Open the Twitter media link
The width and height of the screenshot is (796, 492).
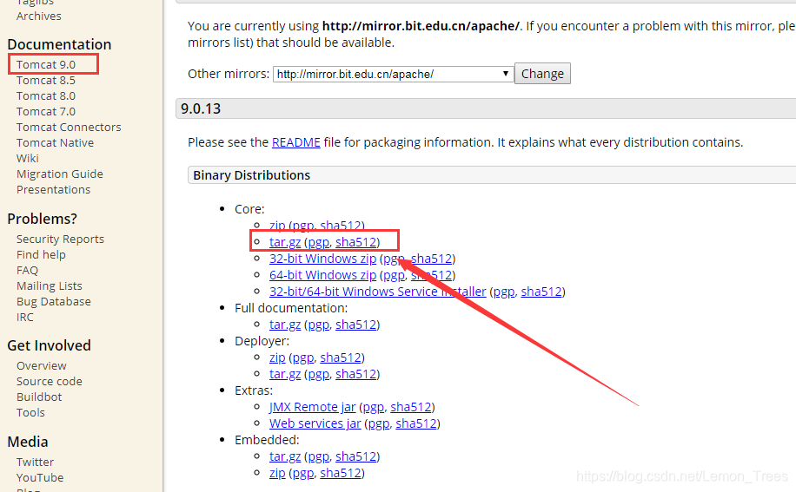coord(35,462)
